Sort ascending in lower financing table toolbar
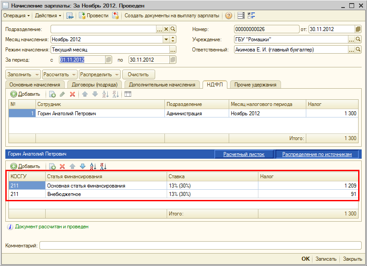 pos(93,166)
